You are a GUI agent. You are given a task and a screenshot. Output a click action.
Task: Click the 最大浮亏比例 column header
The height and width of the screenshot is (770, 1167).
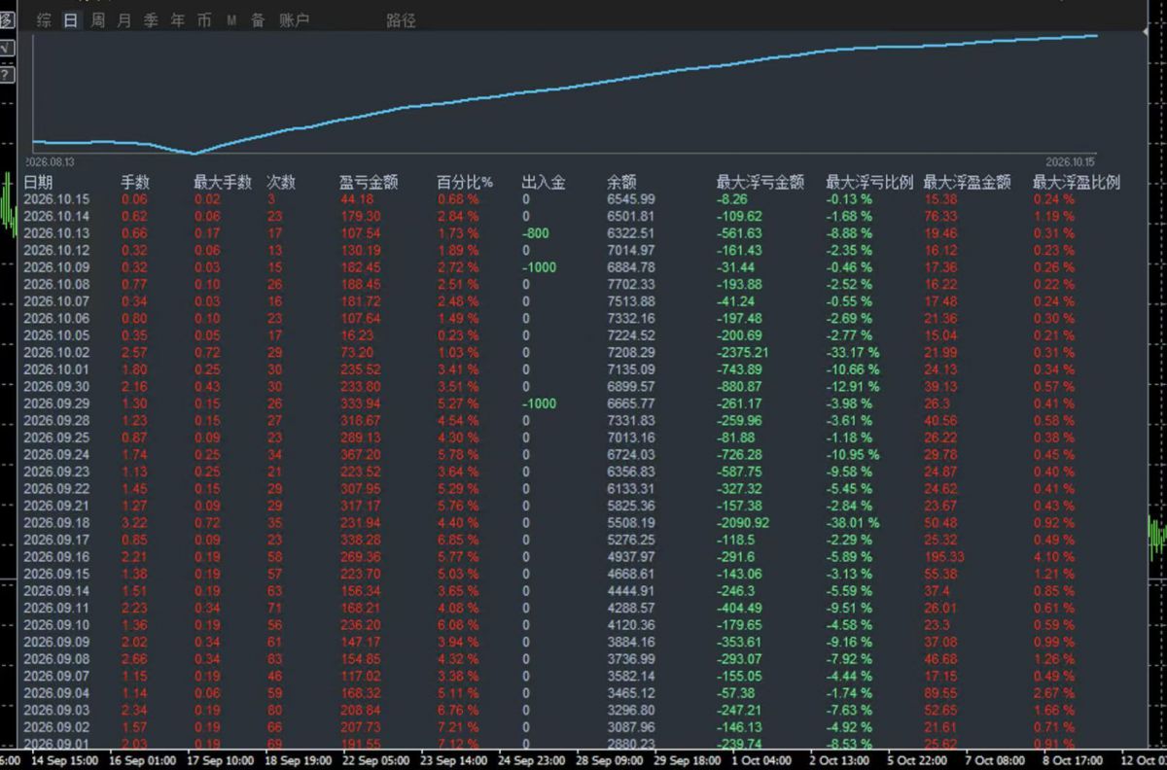click(x=869, y=182)
